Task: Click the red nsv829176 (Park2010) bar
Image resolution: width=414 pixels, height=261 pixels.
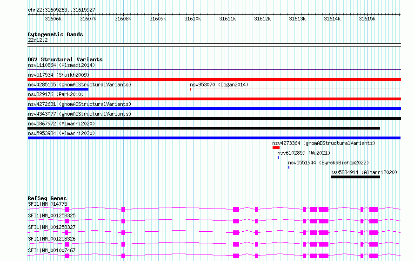Action: click(x=214, y=99)
